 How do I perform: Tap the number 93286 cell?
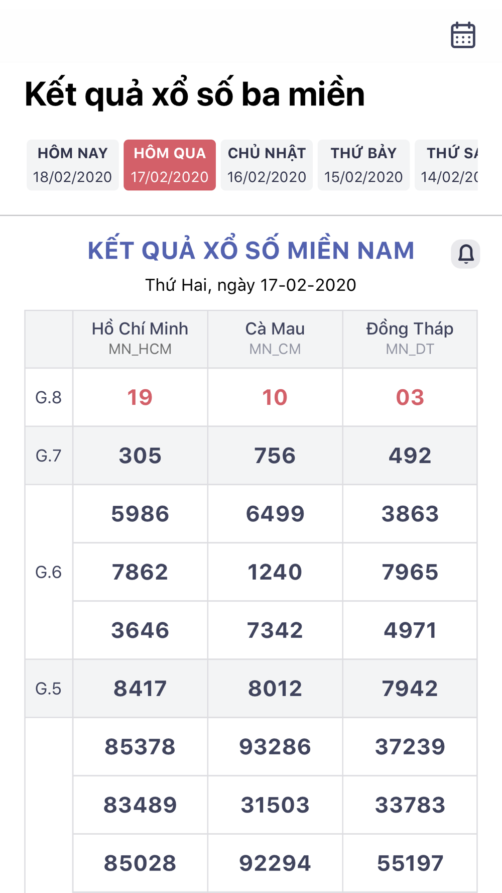tap(275, 747)
